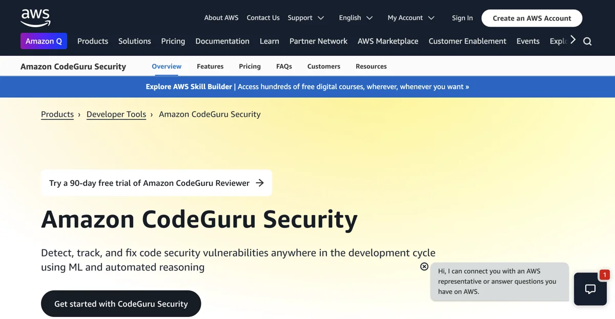Open the Solutions menu
Image resolution: width=615 pixels, height=319 pixels.
point(135,41)
